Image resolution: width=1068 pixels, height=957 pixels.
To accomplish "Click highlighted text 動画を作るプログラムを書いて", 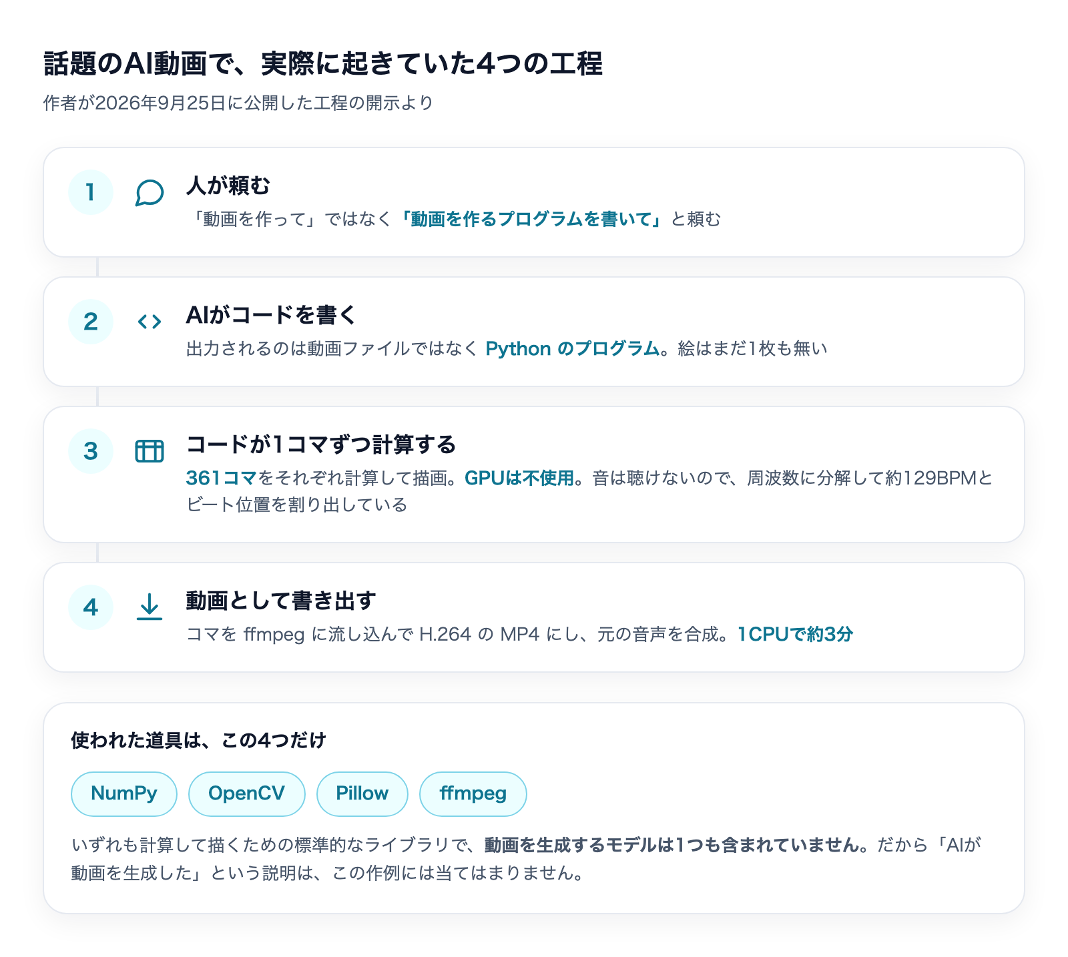I will click(x=531, y=219).
